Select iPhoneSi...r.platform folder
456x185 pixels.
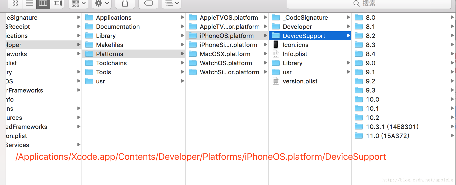click(227, 45)
